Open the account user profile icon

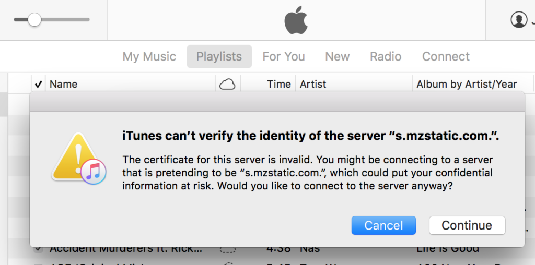point(519,19)
